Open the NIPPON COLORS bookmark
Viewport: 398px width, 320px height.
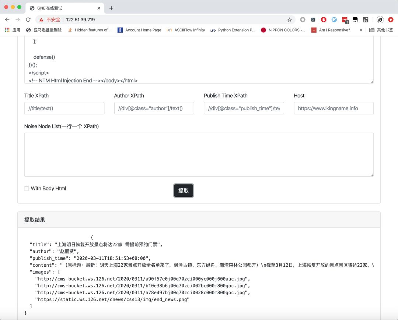pos(283,30)
